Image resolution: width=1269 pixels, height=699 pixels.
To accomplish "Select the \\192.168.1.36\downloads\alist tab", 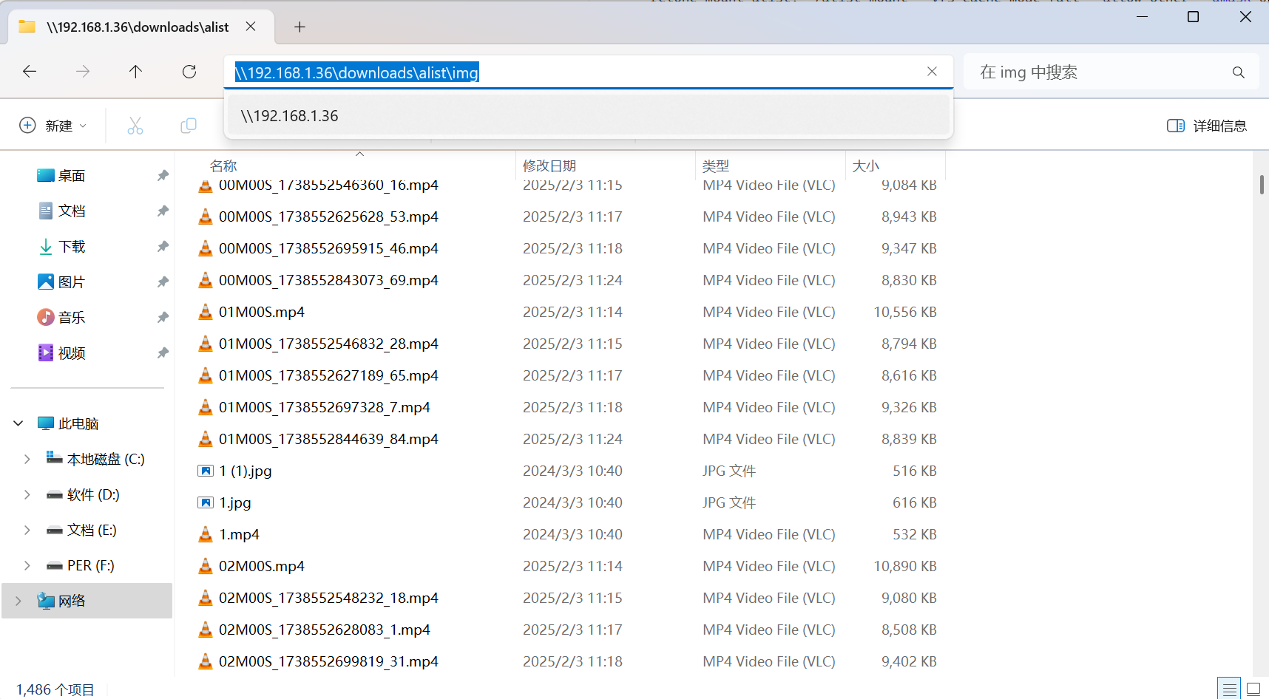I will (x=138, y=27).
